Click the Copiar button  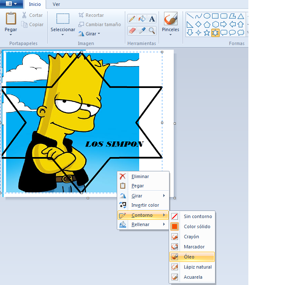(32, 24)
